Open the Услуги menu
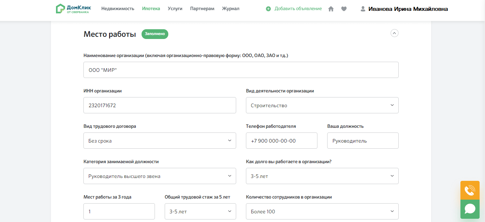 (175, 9)
